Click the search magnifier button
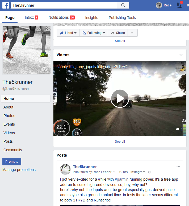The image size is (189, 206). (x=123, y=5)
